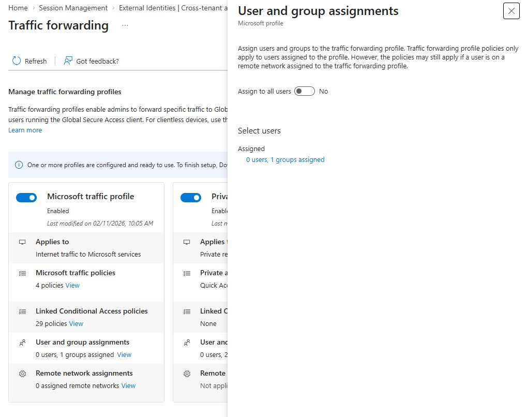View the 29 linked Conditional Access policies
The image size is (527, 417).
pyautogui.click(x=76, y=324)
